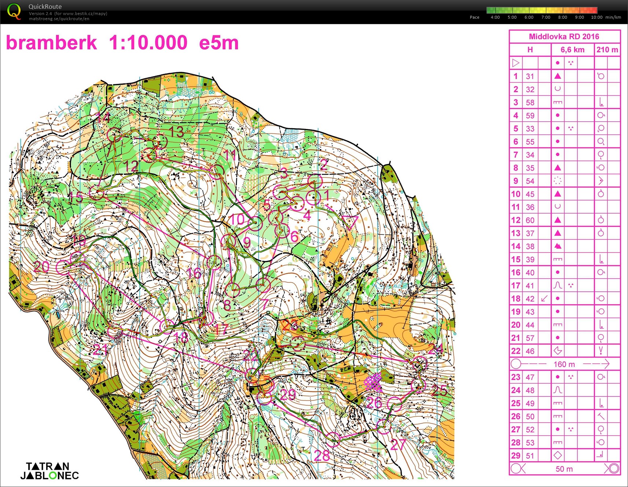This screenshot has height=487, width=628.
Task: Click the bramberk 1:10.000 e5m map title
Action: pyautogui.click(x=122, y=43)
